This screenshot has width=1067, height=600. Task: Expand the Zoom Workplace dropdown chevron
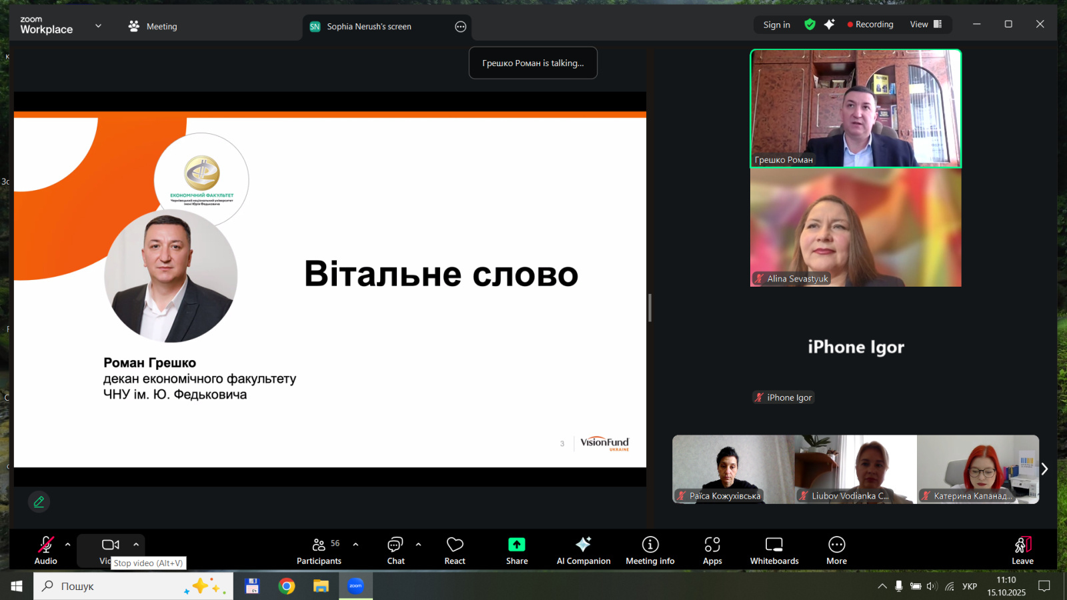[98, 26]
